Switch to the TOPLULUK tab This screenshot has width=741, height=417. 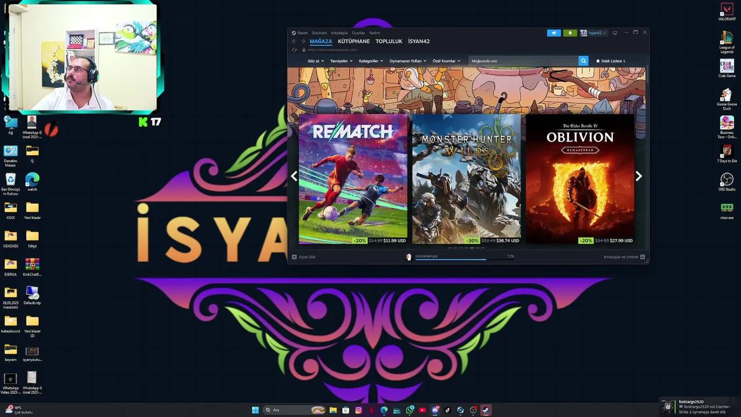[x=389, y=42]
